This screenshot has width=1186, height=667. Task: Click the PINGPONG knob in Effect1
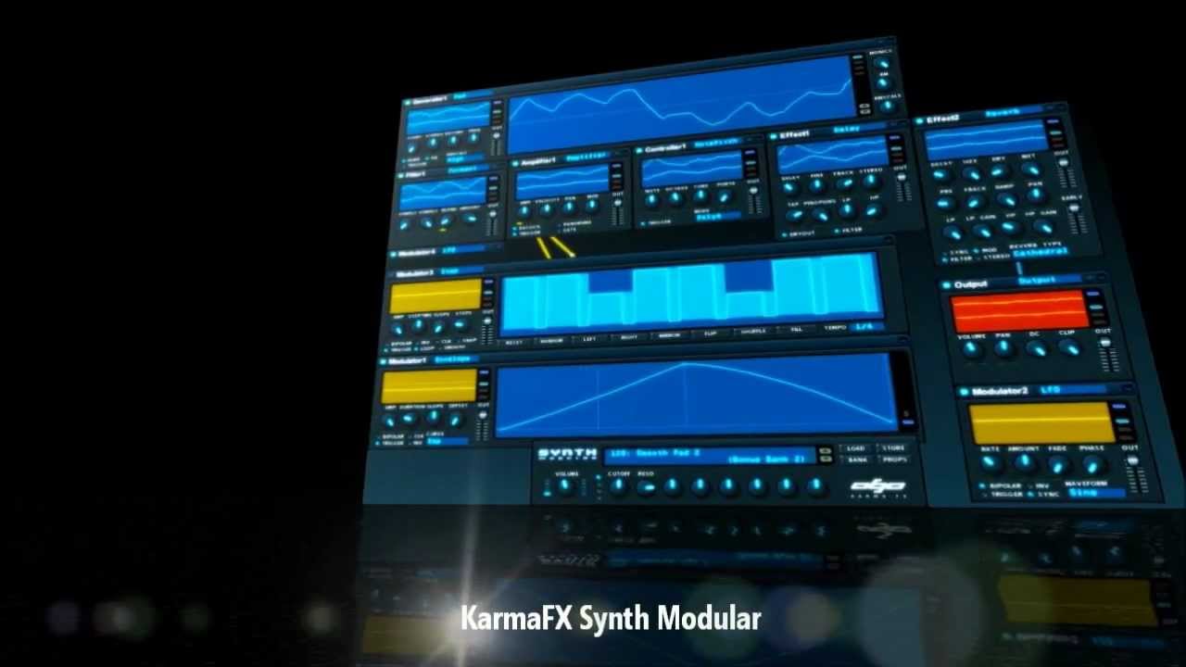tap(820, 215)
